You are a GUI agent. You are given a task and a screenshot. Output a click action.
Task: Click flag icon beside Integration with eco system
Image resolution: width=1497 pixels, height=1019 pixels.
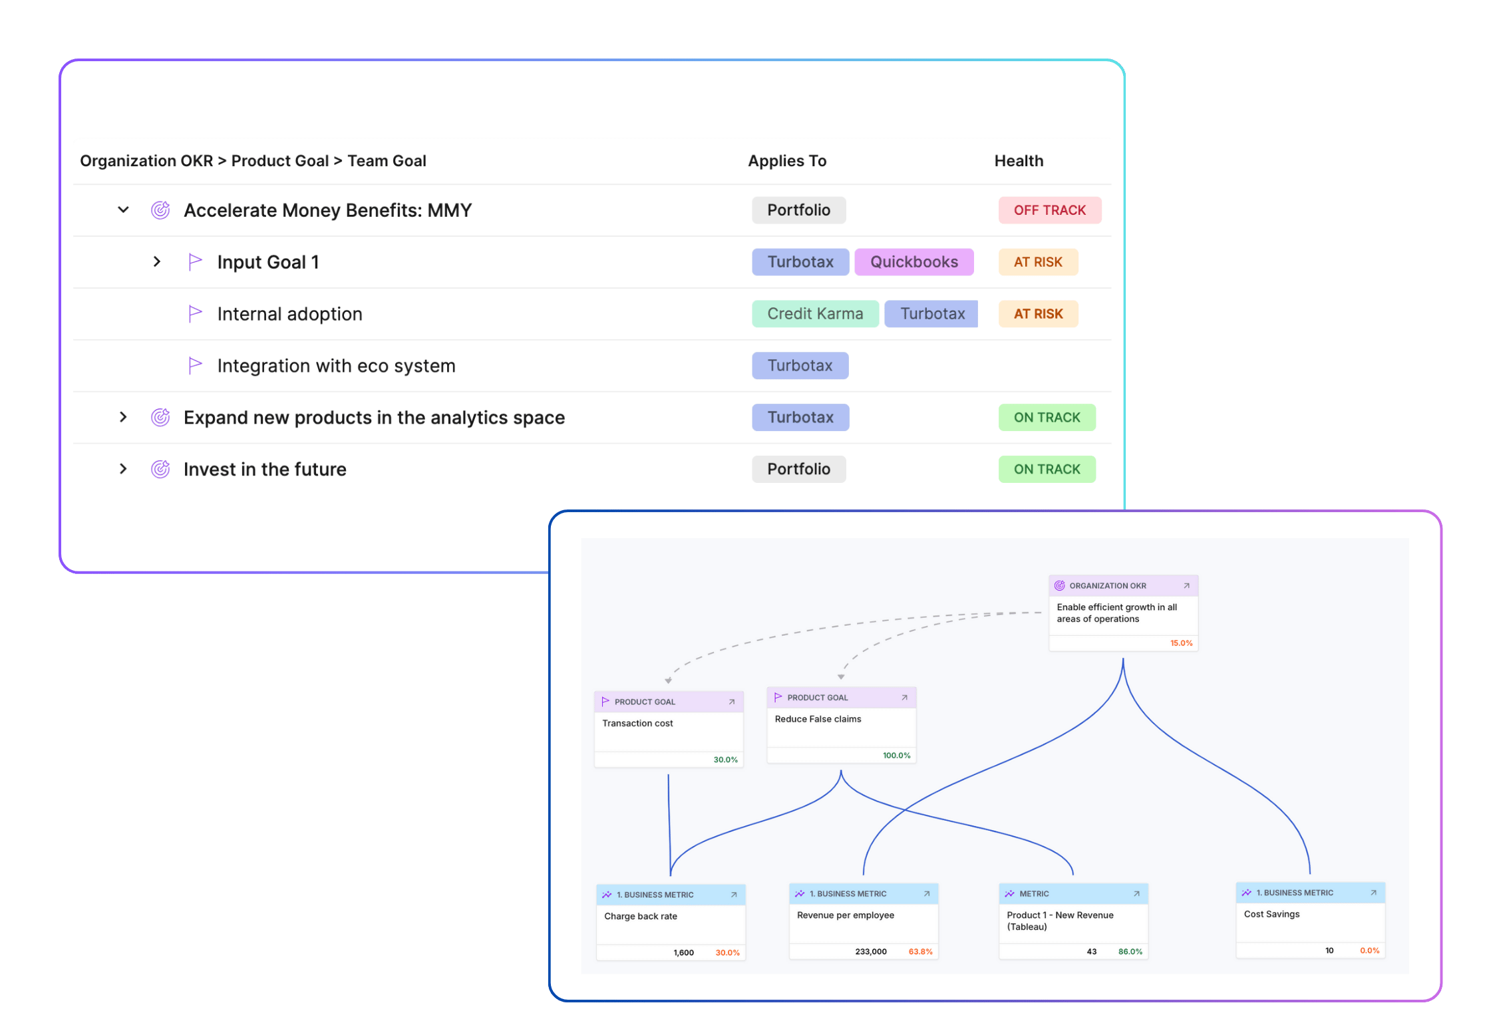pyautogui.click(x=195, y=365)
